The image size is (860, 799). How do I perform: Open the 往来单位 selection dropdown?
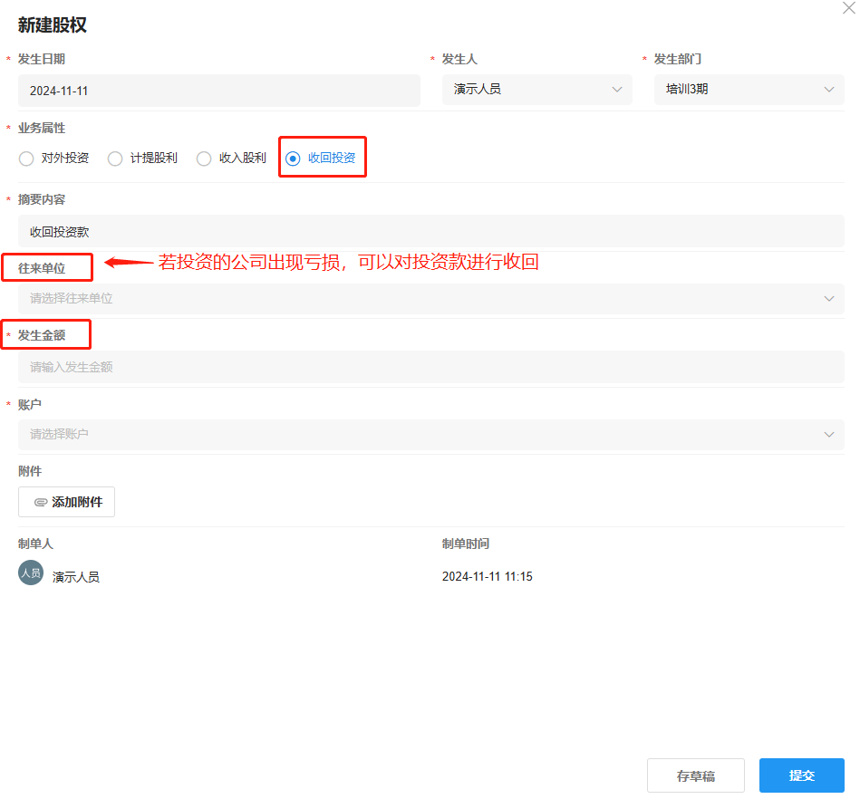[430, 298]
